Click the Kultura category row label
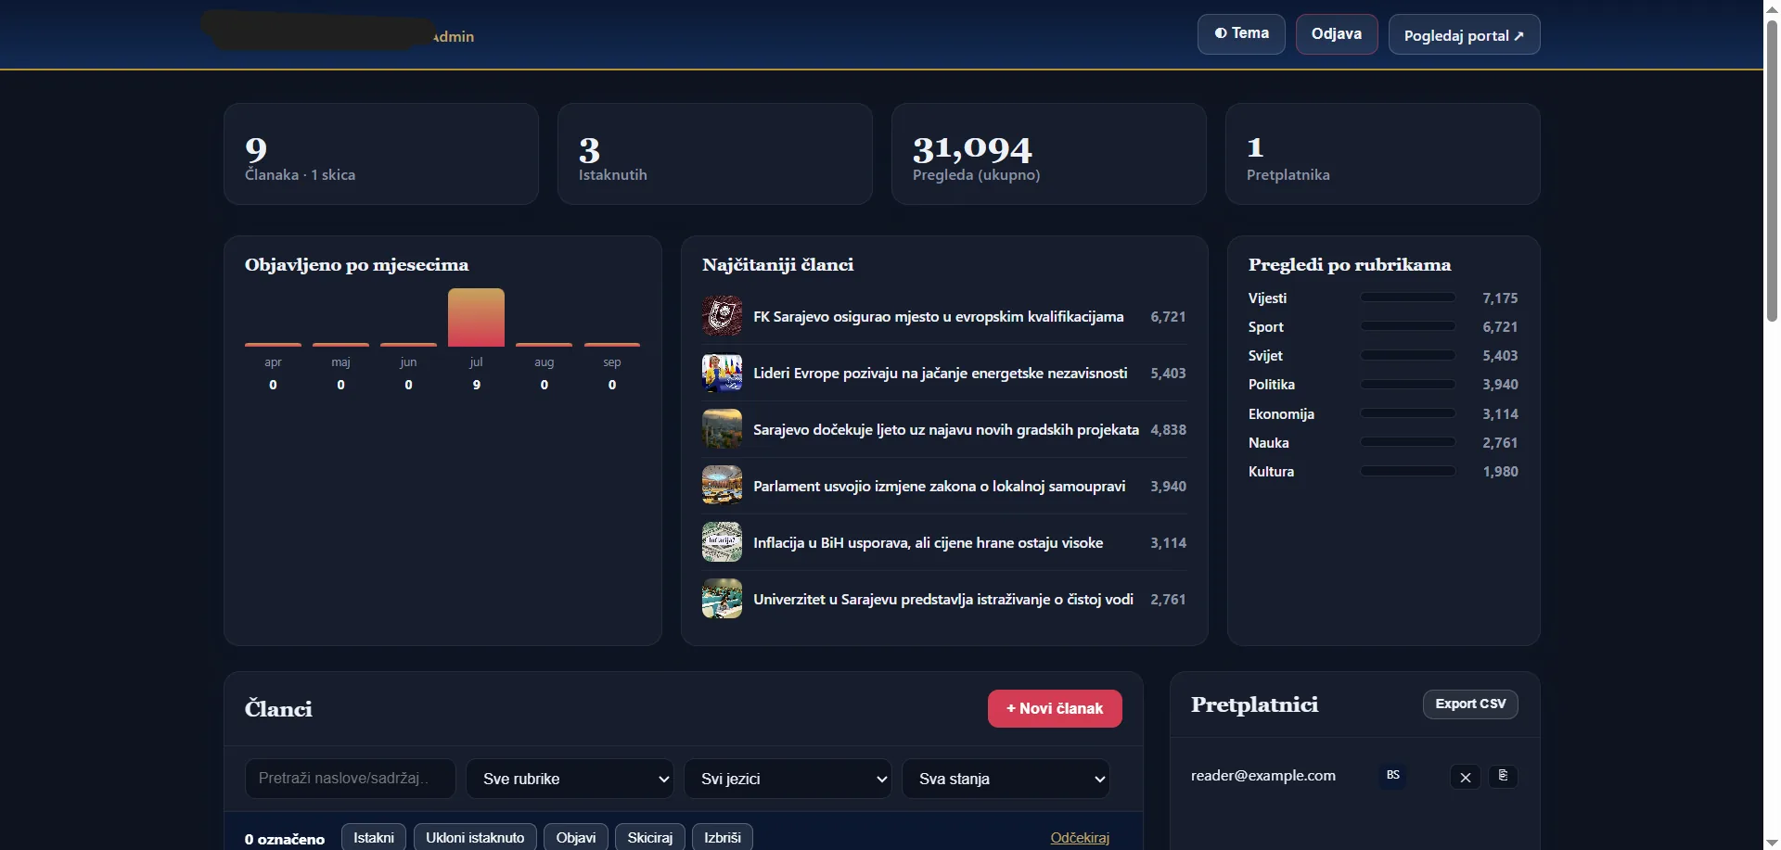 coord(1271,472)
